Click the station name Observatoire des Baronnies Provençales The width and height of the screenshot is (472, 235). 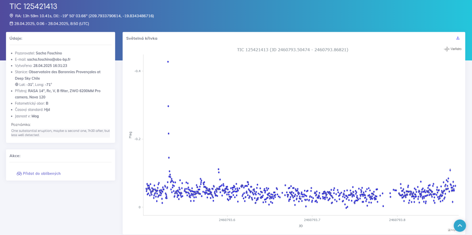point(65,72)
